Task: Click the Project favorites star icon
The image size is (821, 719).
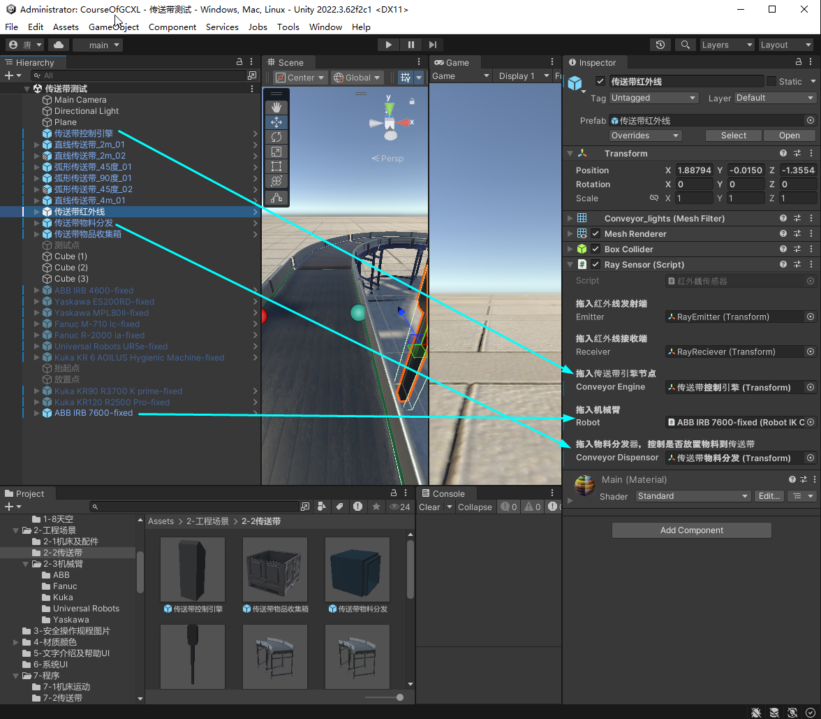Action: click(x=376, y=507)
